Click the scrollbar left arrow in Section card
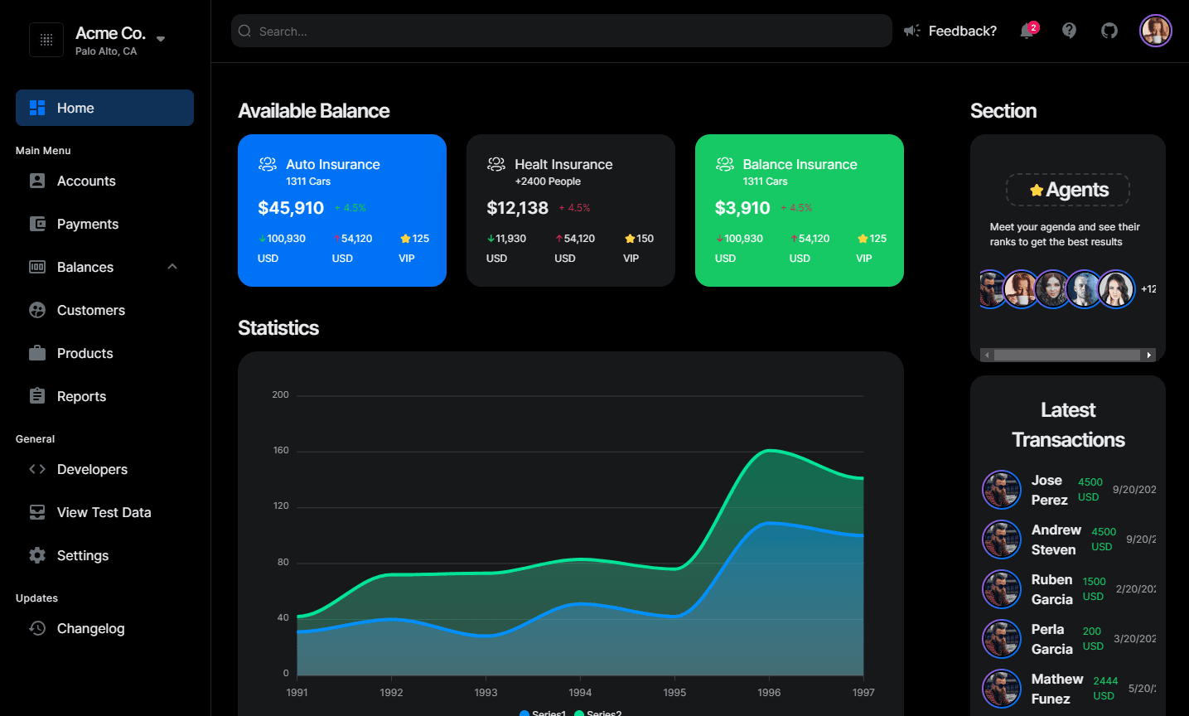The height and width of the screenshot is (716, 1189). tap(987, 355)
